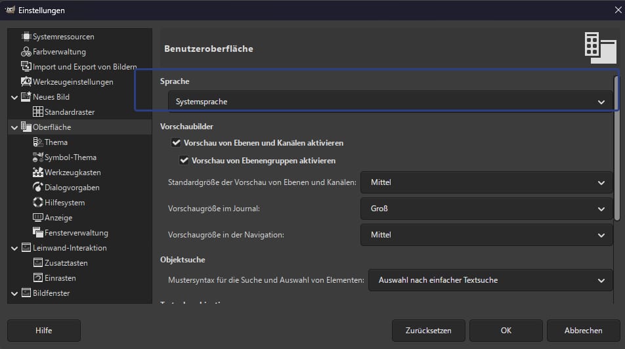Open the Mustersyntax search dropdown
The width and height of the screenshot is (625, 349).
[490, 280]
